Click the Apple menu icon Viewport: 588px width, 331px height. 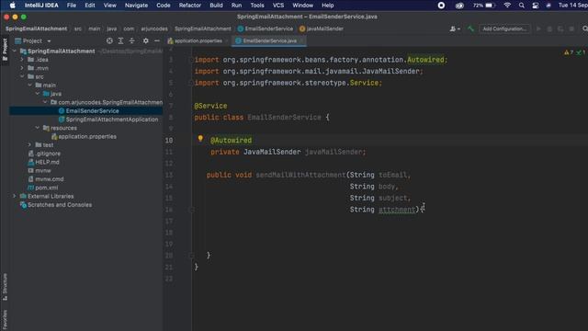[12, 6]
